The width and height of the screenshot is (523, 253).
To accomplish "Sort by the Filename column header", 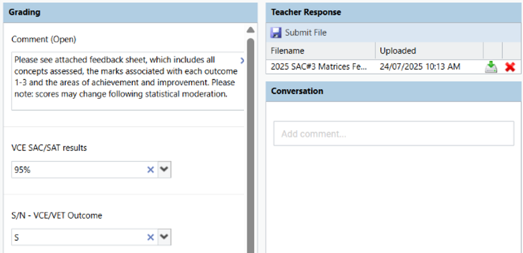I will coord(321,51).
